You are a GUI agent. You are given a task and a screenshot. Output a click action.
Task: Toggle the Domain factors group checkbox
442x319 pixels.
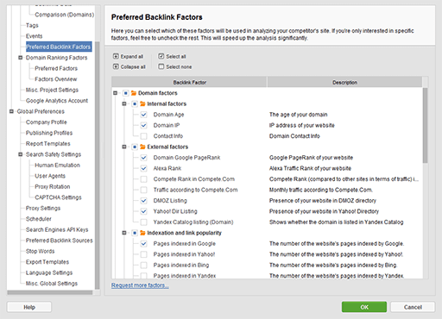coord(126,93)
